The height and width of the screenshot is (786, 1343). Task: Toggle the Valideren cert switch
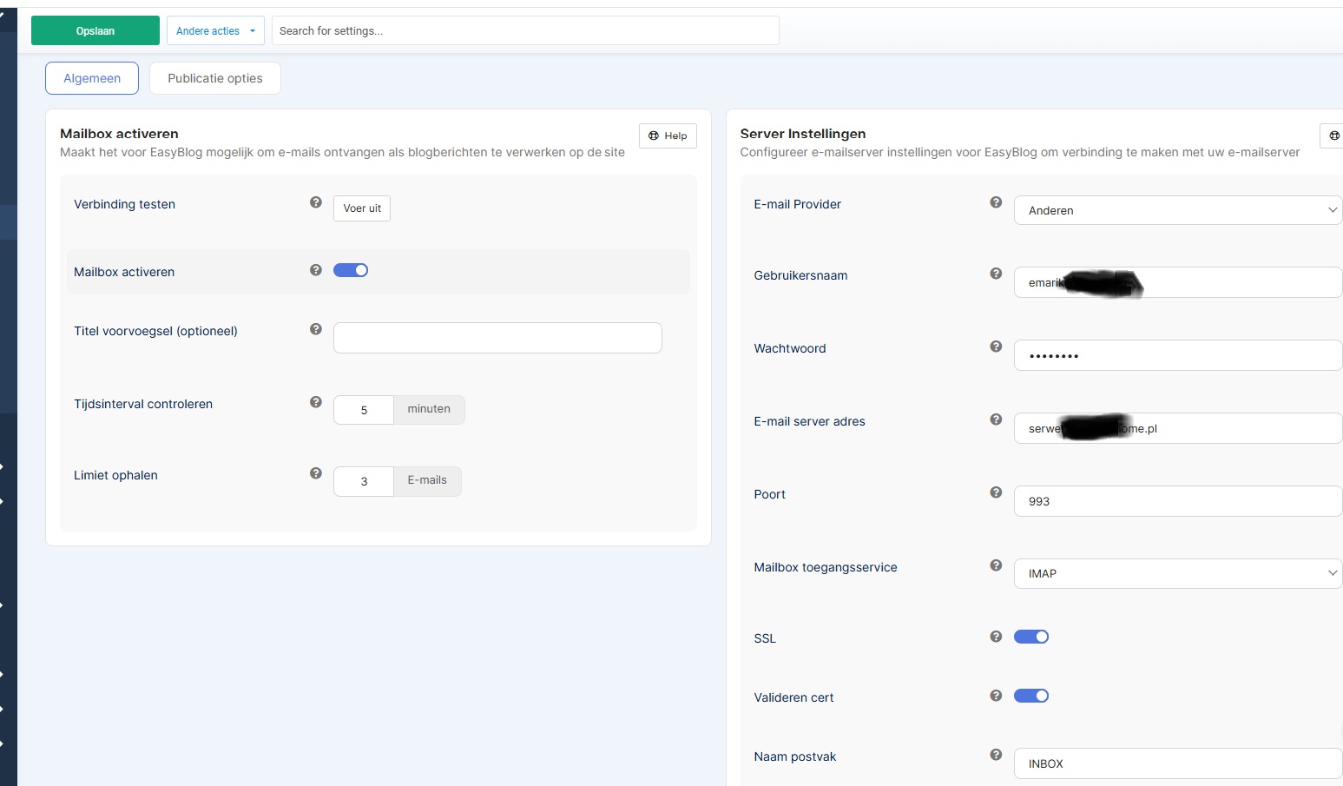tap(1031, 696)
